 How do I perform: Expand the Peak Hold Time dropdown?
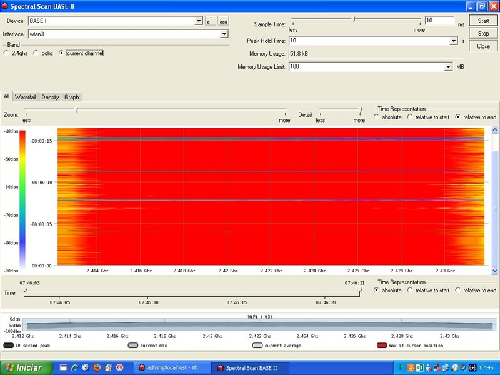pyautogui.click(x=454, y=41)
